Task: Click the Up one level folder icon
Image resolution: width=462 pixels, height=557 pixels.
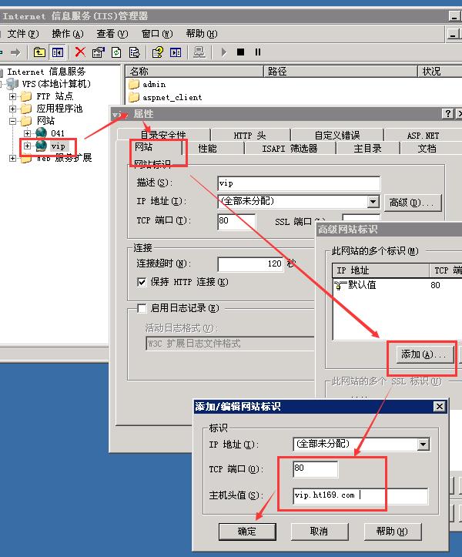Action: pos(39,52)
